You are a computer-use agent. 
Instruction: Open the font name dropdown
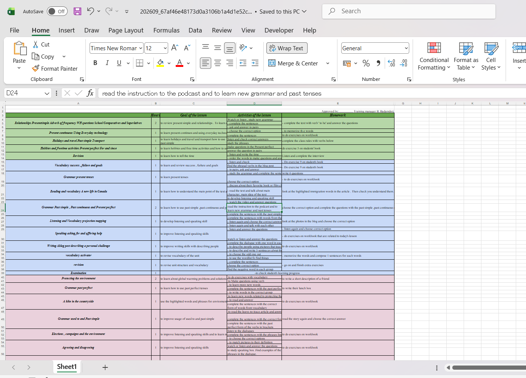tap(141, 48)
